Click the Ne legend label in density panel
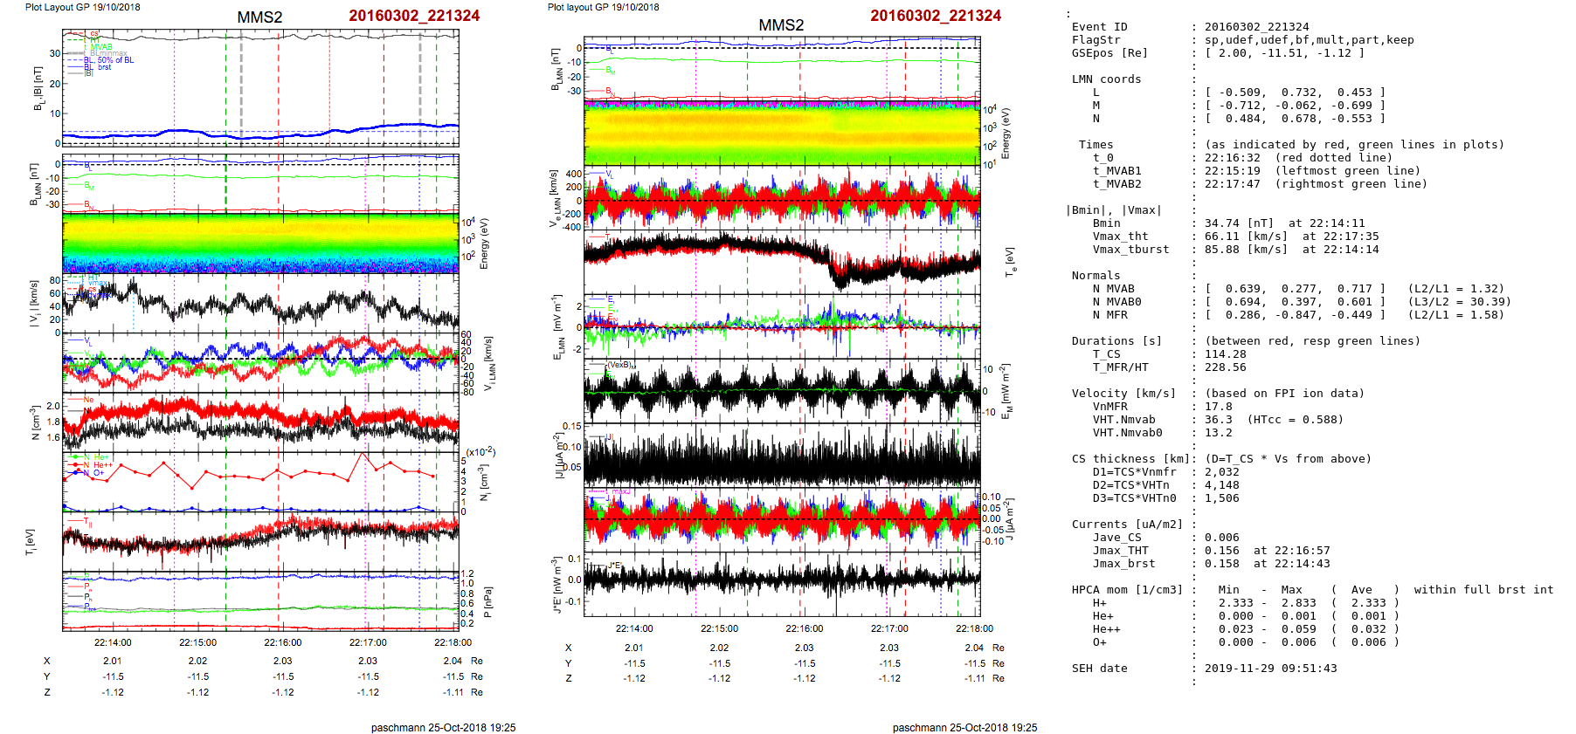The height and width of the screenshot is (734, 1576). [x=88, y=400]
